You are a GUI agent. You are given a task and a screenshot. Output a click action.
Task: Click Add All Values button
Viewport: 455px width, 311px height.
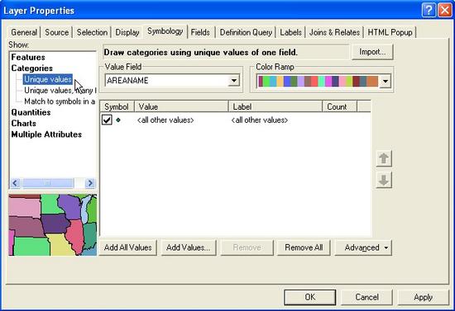pos(128,247)
